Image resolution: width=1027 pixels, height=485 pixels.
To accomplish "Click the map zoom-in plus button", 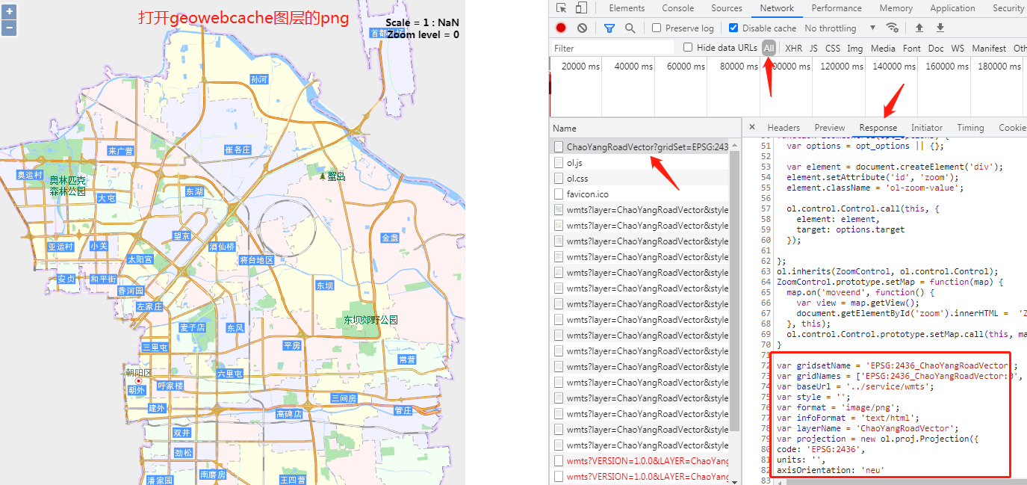I will [x=8, y=11].
